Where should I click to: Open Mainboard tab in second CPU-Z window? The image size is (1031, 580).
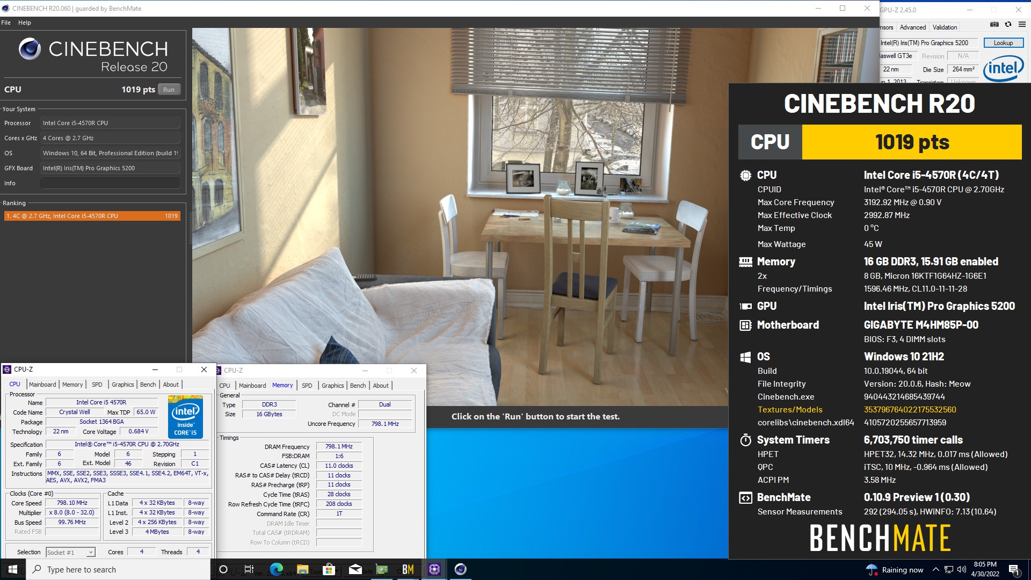pyautogui.click(x=252, y=386)
